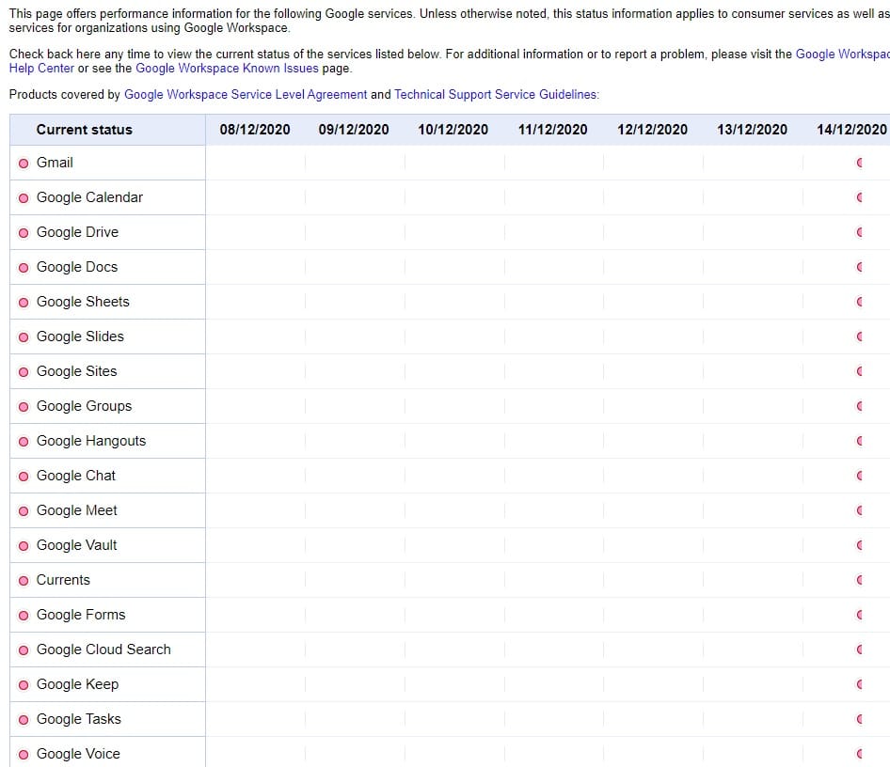Click the status icon beside Google Slides
This screenshot has width=890, height=767.
(x=24, y=337)
